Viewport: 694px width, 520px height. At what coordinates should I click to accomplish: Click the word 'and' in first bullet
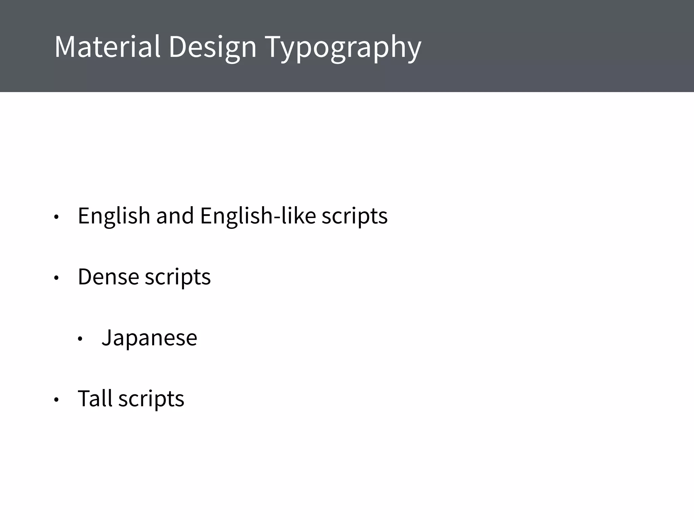[175, 216]
